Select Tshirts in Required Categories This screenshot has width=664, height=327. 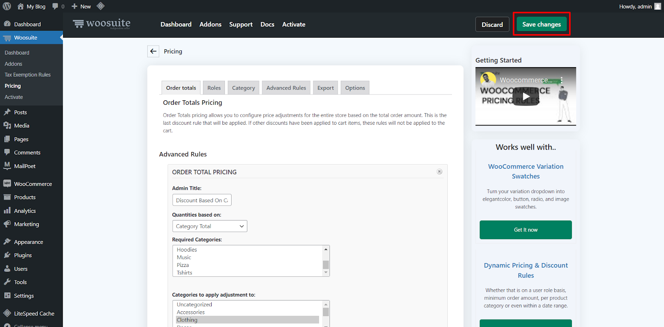(x=184, y=273)
